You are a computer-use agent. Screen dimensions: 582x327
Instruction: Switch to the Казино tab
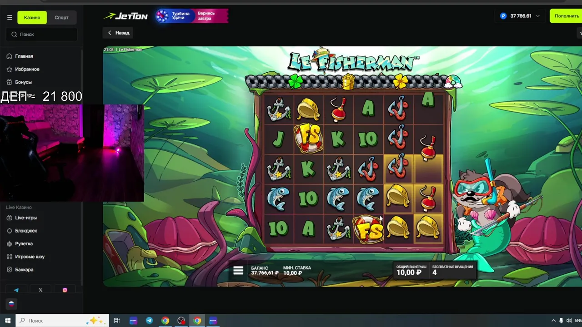pyautogui.click(x=32, y=18)
